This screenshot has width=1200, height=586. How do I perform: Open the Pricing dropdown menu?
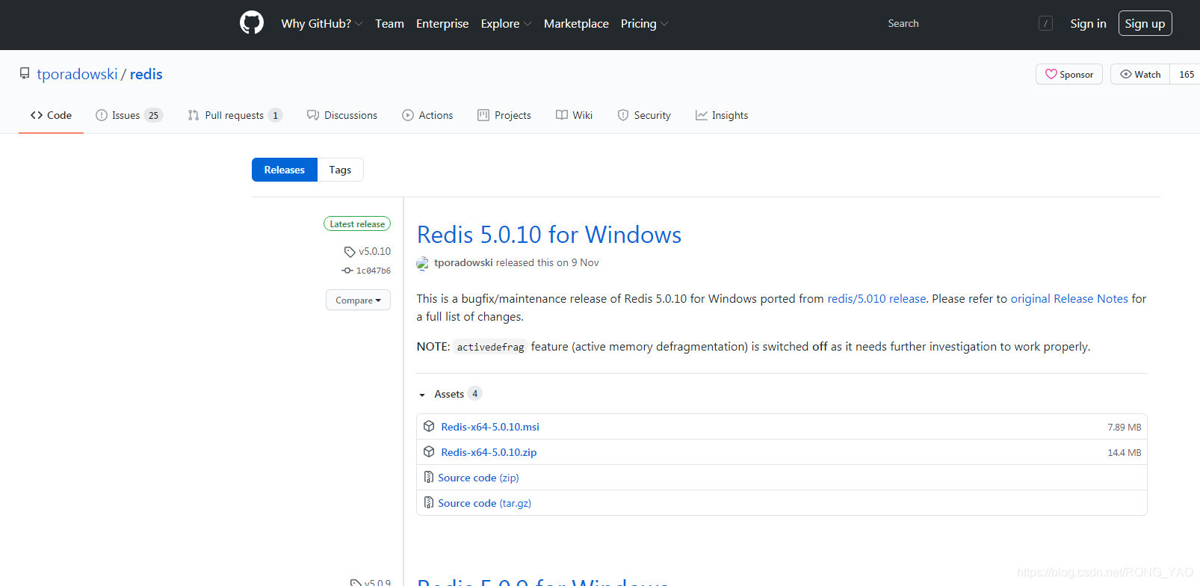tap(644, 24)
